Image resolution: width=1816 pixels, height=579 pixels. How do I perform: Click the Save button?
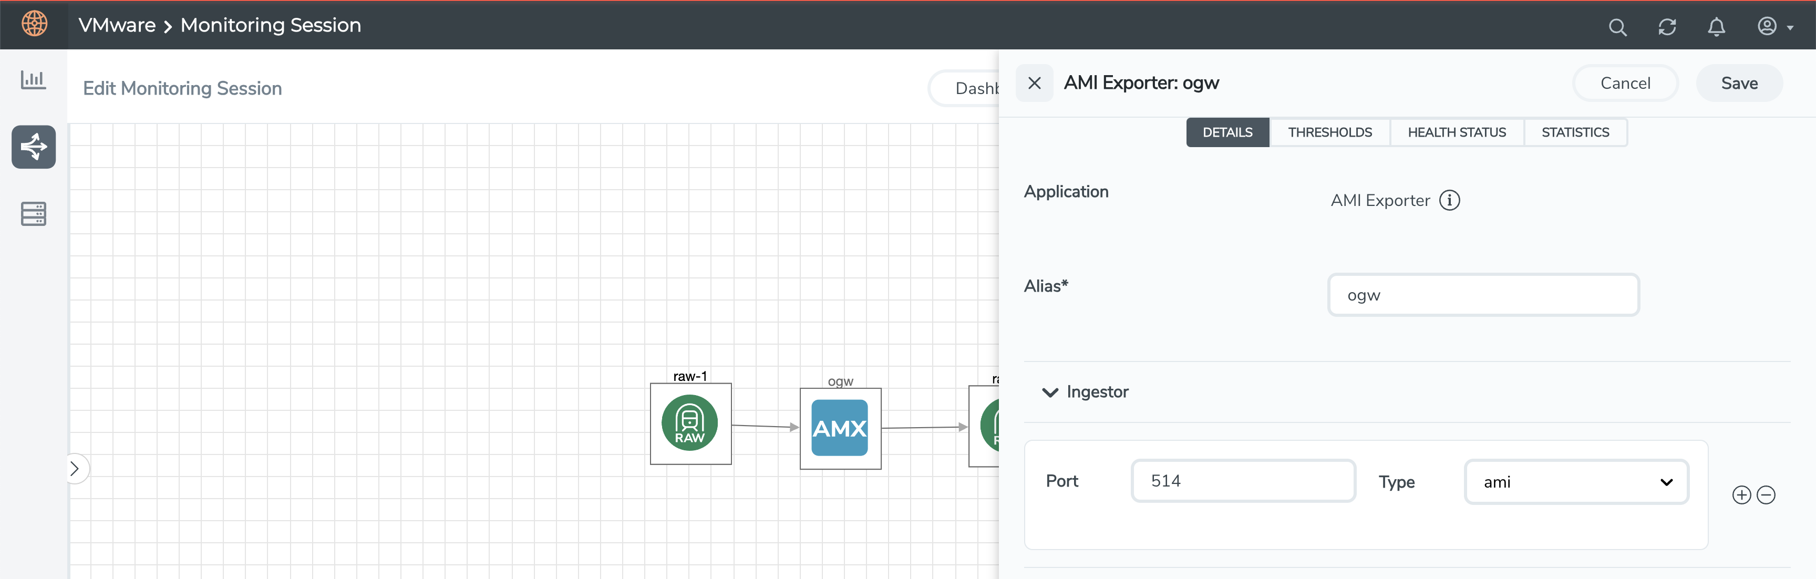pyautogui.click(x=1738, y=83)
